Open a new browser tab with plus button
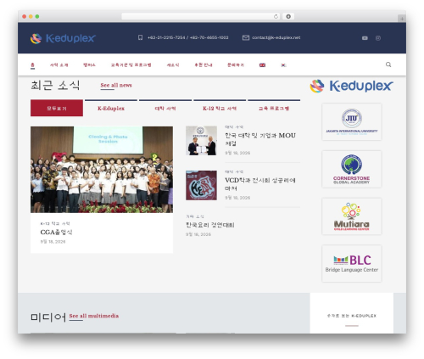The image size is (424, 359). point(402,19)
